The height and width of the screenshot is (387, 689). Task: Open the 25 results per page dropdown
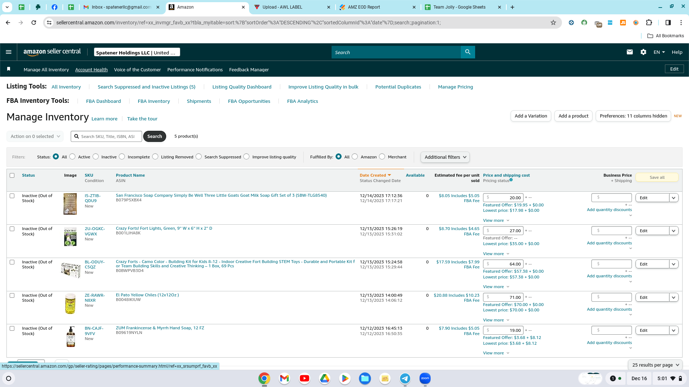pyautogui.click(x=655, y=365)
